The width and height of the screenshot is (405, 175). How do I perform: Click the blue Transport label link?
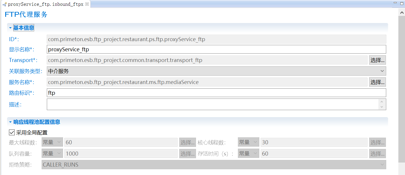coord(21,60)
